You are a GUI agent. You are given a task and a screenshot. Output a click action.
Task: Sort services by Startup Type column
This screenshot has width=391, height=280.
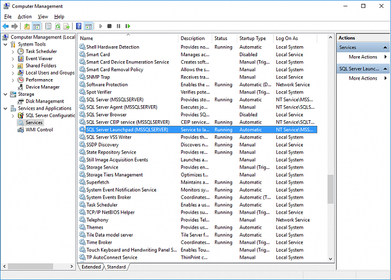[252, 38]
